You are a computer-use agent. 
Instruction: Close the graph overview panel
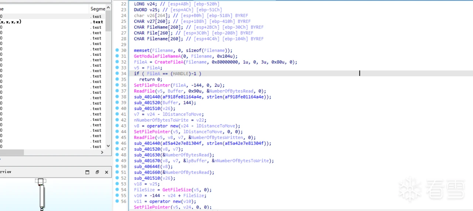click(106, 172)
